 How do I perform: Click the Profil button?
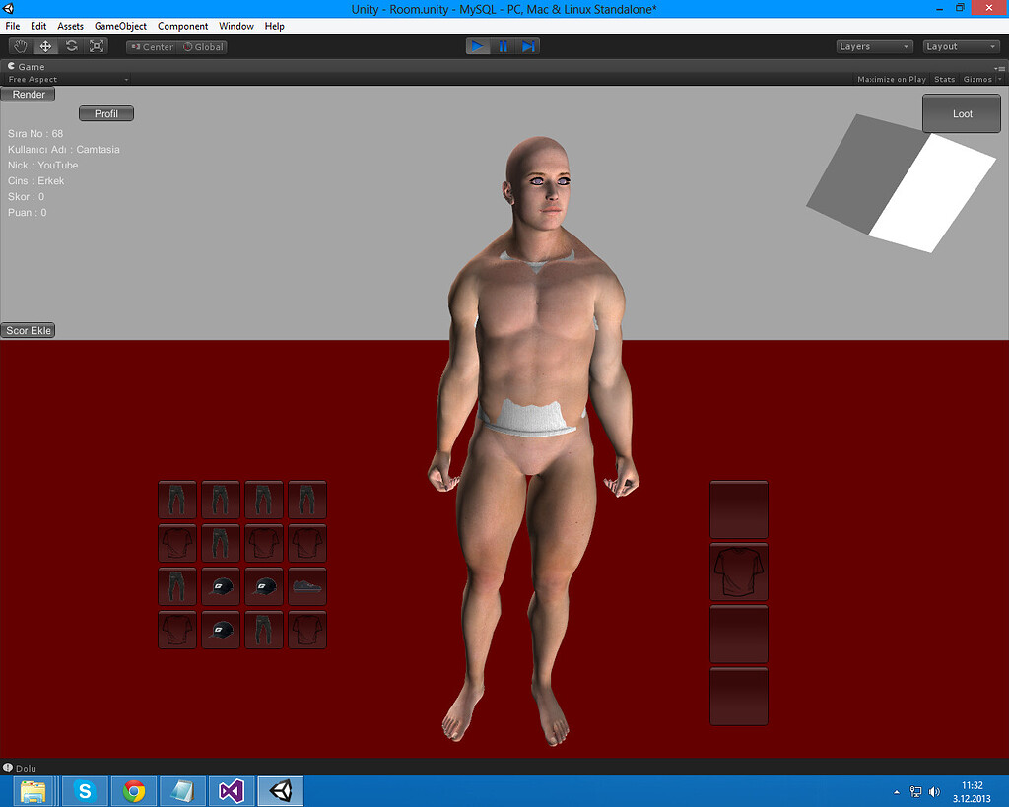[105, 112]
